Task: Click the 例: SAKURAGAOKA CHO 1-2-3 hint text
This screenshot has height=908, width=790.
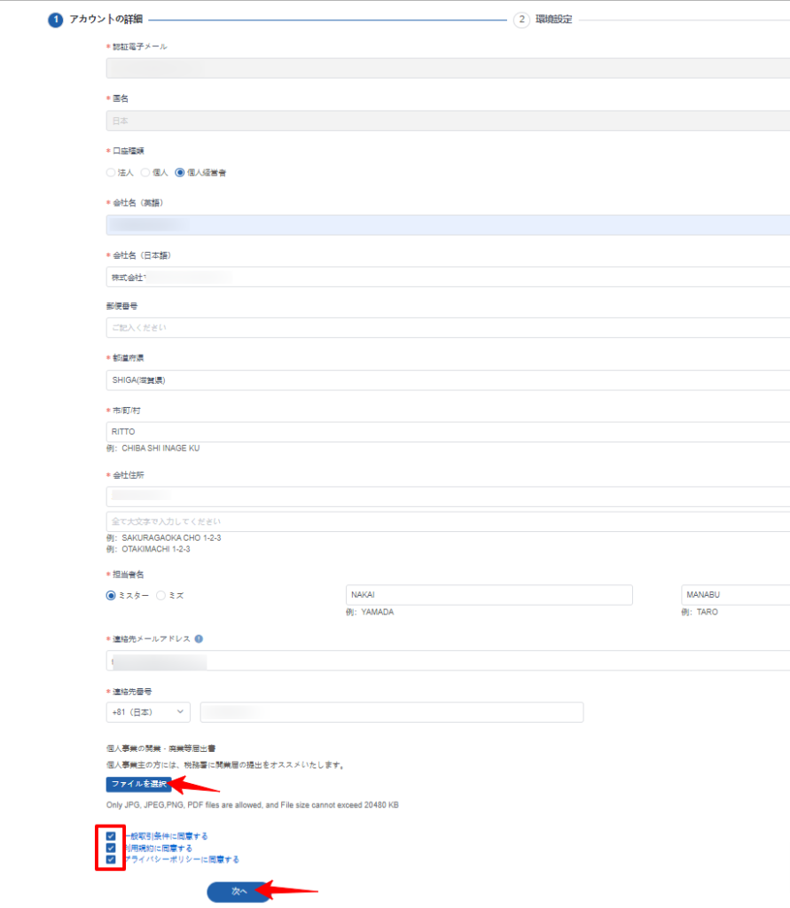Action: click(x=164, y=538)
